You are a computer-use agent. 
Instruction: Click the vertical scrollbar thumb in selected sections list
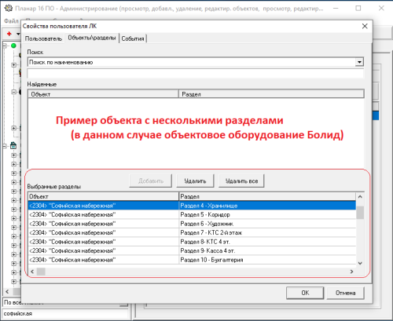360,213
